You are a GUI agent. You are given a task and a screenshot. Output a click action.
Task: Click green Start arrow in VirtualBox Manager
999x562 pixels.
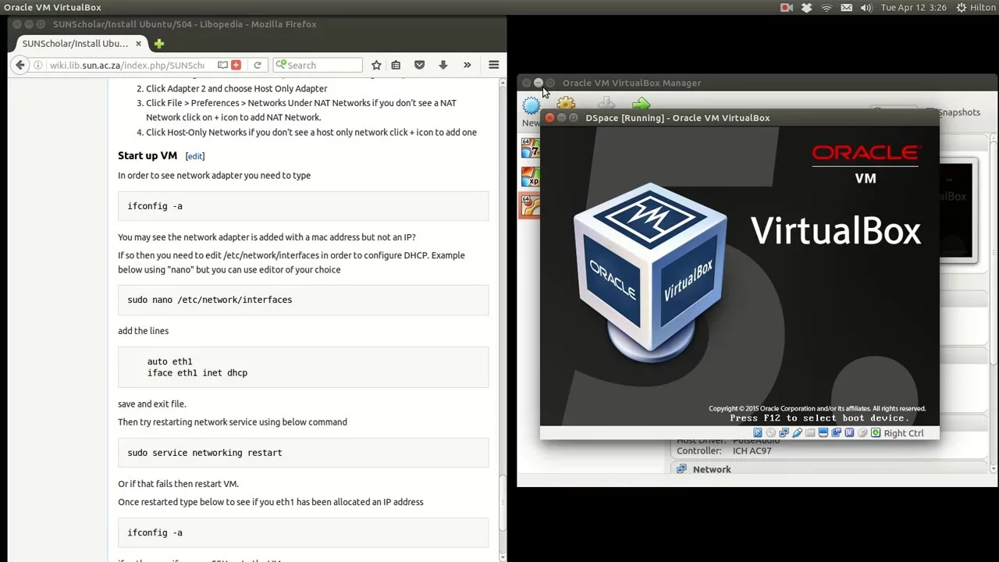[x=641, y=103]
